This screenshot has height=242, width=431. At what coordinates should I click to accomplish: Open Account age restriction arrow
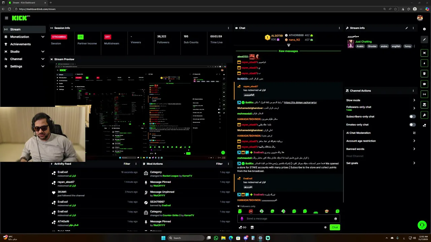pyautogui.click(x=414, y=141)
